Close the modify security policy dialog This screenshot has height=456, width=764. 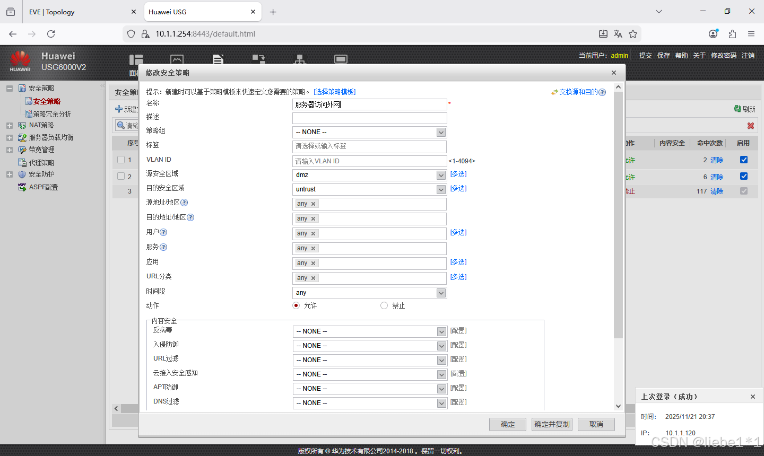coord(614,73)
